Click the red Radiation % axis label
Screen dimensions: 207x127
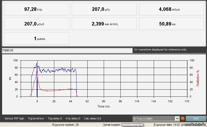(198, 78)
